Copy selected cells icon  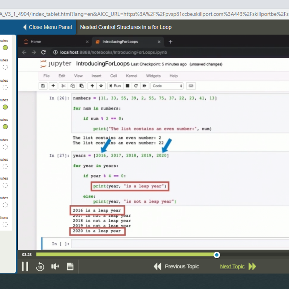(x=73, y=86)
